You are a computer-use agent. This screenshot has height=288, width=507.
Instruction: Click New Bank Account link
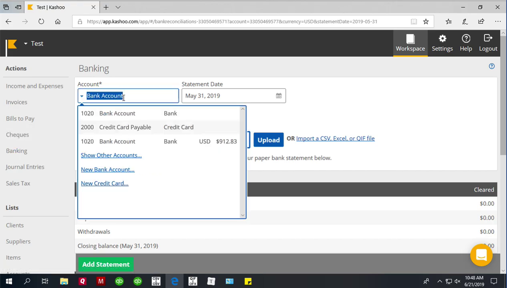click(x=108, y=169)
